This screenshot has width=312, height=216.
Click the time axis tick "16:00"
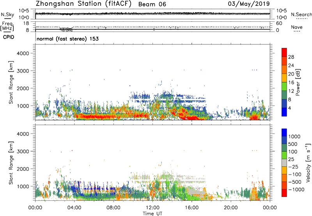click(191, 208)
